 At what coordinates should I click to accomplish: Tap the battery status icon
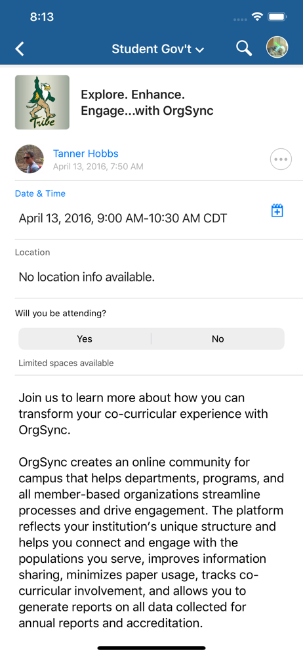pyautogui.click(x=277, y=17)
